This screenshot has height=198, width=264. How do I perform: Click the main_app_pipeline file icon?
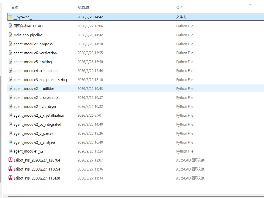(11, 35)
